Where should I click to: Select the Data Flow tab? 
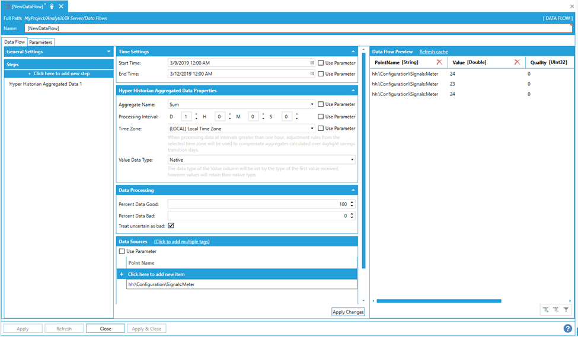(x=14, y=42)
